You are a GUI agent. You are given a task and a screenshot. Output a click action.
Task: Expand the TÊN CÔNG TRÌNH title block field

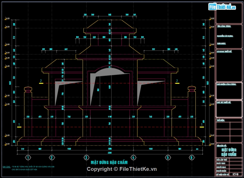(x=224, y=26)
